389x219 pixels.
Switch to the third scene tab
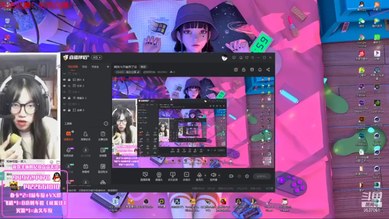coord(95,67)
